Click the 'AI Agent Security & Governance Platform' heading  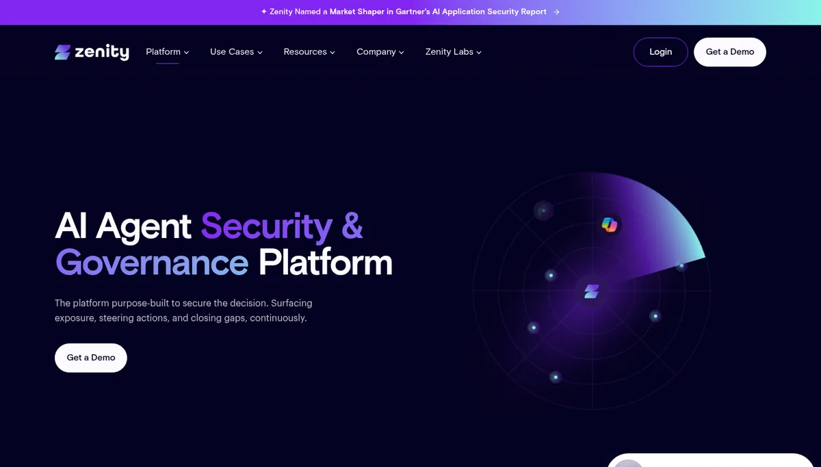tap(224, 244)
